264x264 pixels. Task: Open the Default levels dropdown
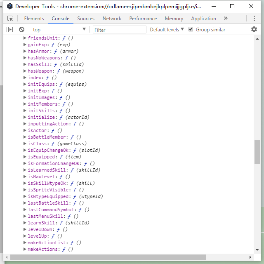pyautogui.click(x=167, y=30)
